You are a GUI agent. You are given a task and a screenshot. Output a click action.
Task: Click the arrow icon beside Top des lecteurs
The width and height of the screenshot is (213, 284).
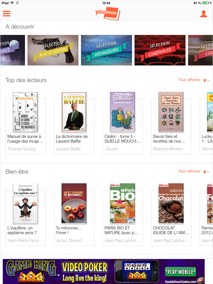[x=207, y=80]
